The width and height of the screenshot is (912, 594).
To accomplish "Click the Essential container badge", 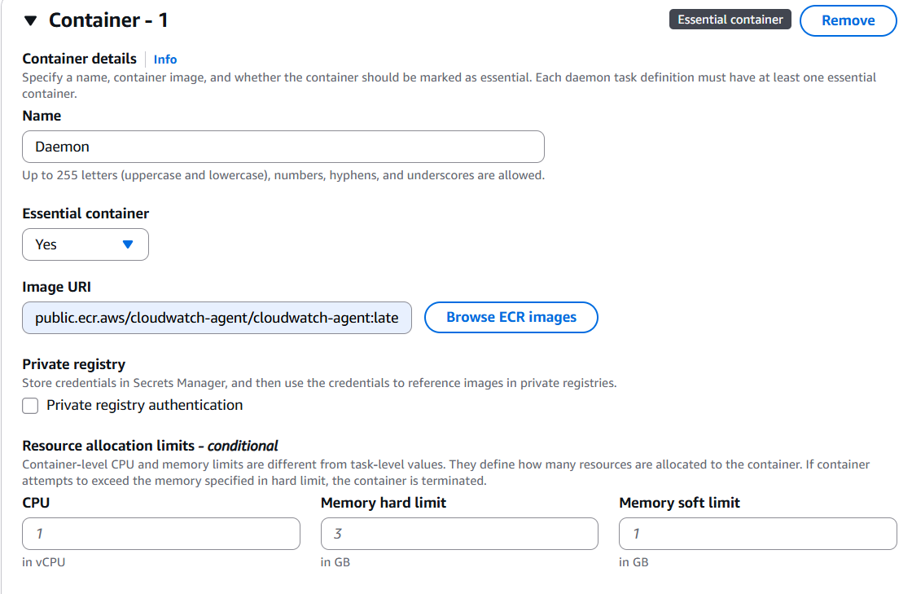I will [x=730, y=20].
